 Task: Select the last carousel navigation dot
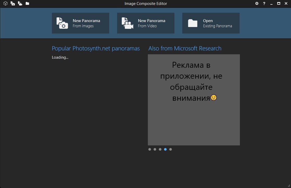[171, 149]
